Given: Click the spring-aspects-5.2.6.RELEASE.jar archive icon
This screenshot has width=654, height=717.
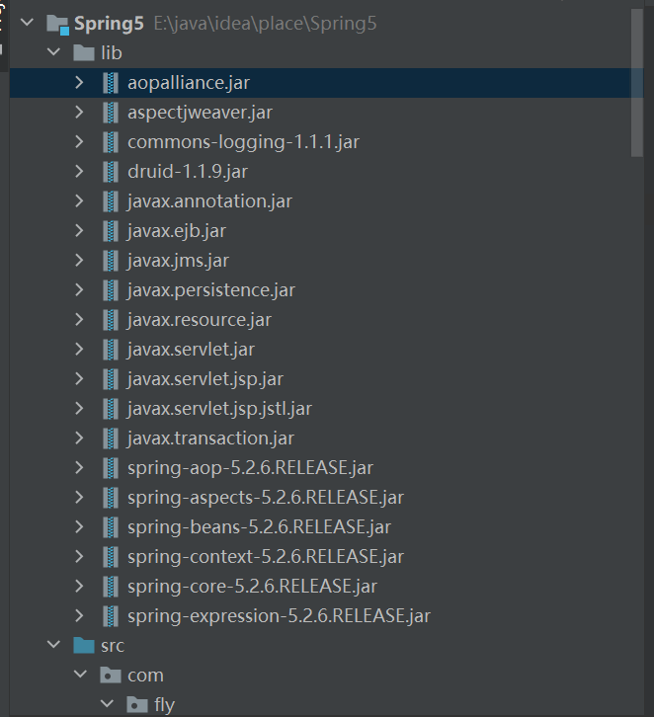Looking at the screenshot, I should [111, 498].
